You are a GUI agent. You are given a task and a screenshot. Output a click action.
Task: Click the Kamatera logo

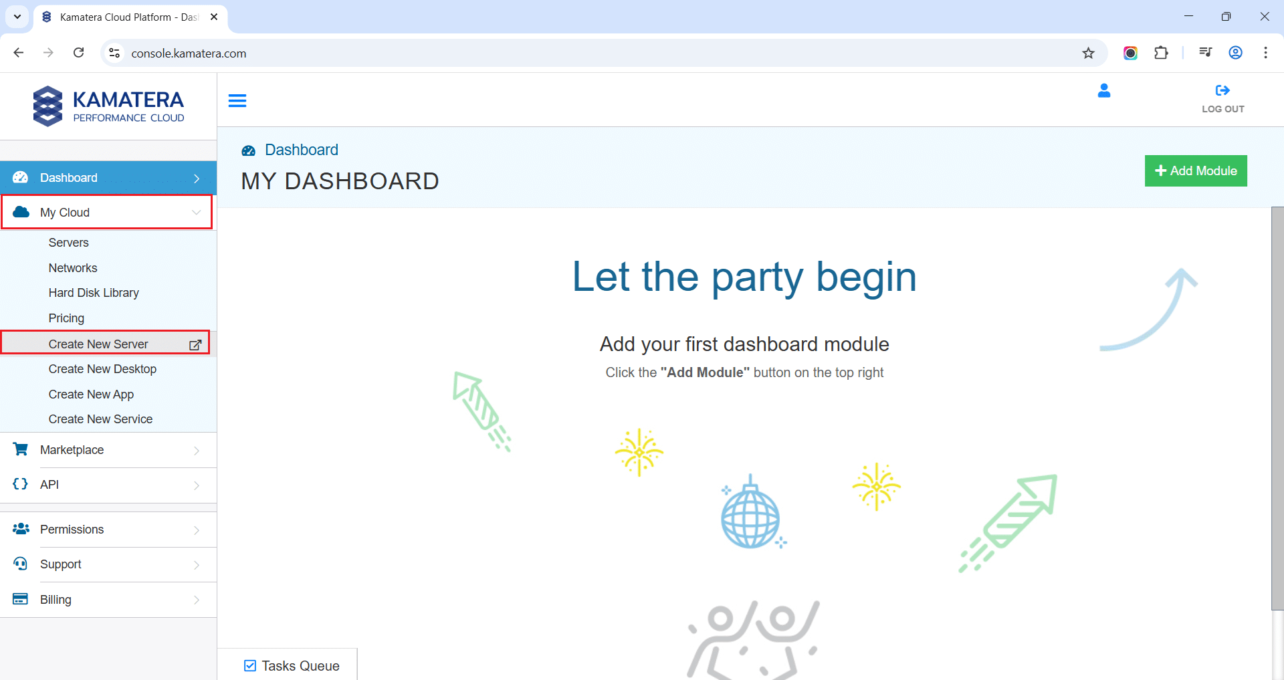coord(108,106)
